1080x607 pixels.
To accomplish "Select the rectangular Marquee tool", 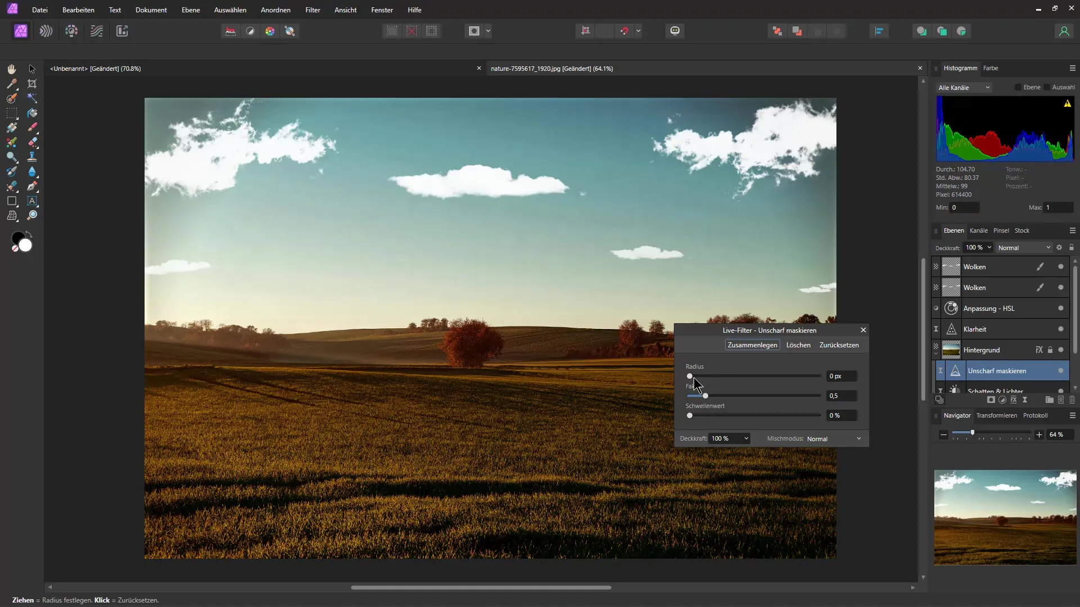I will click(11, 113).
